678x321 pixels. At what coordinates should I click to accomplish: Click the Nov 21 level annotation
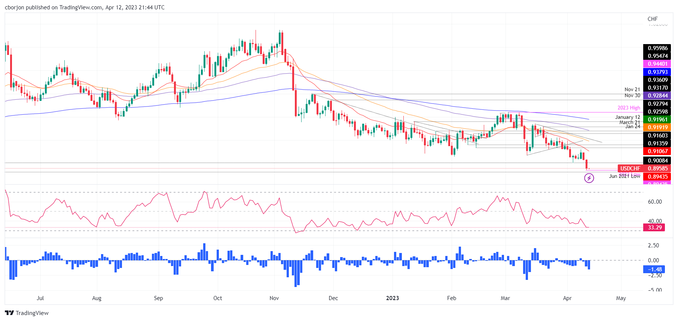click(x=632, y=89)
